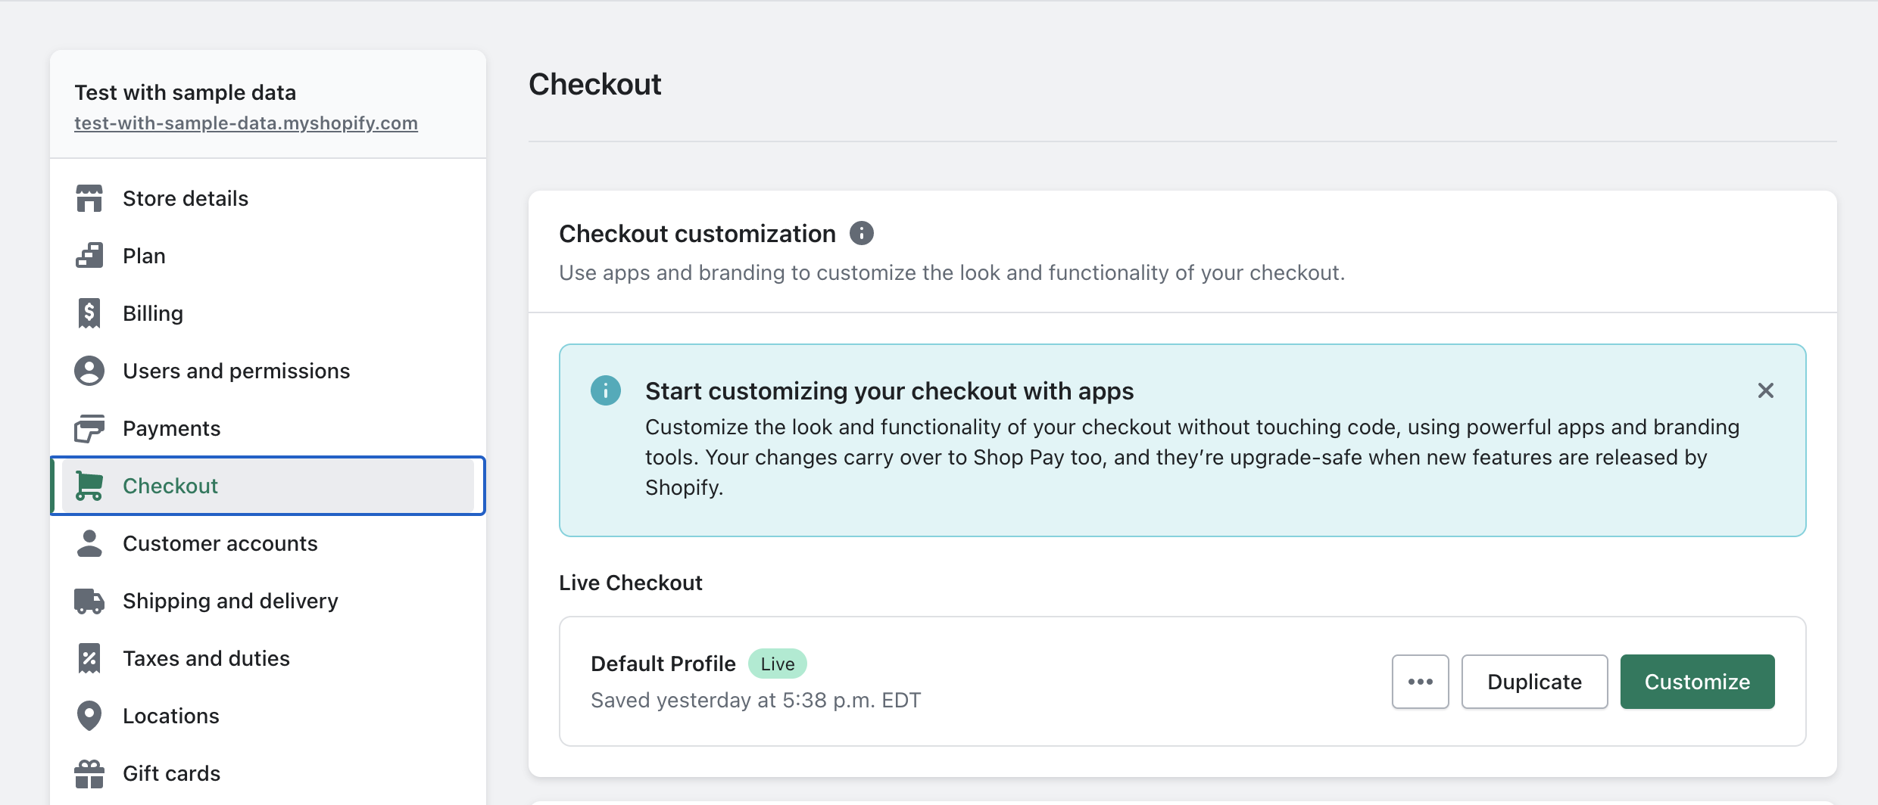Click the Plan icon in the sidebar
This screenshot has height=805, width=1878.
coord(89,256)
